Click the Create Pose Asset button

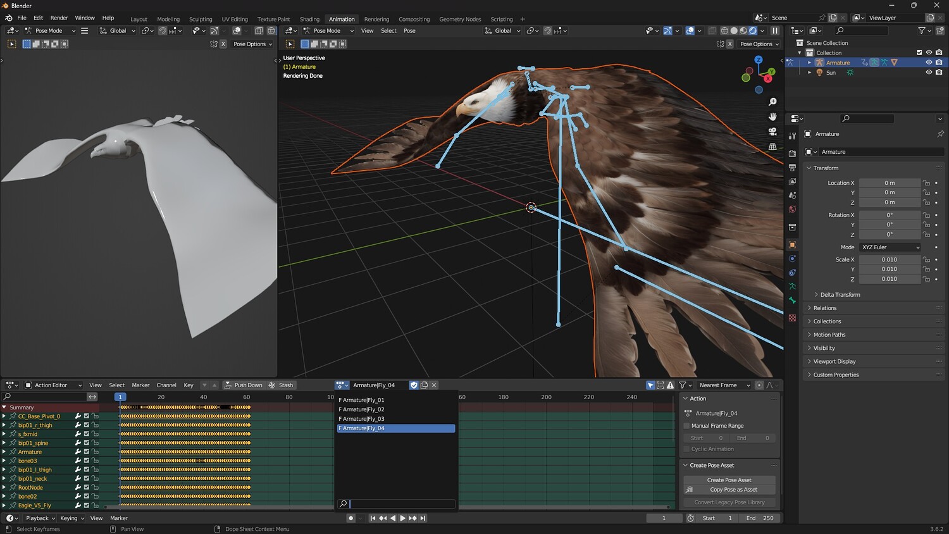[x=729, y=480]
